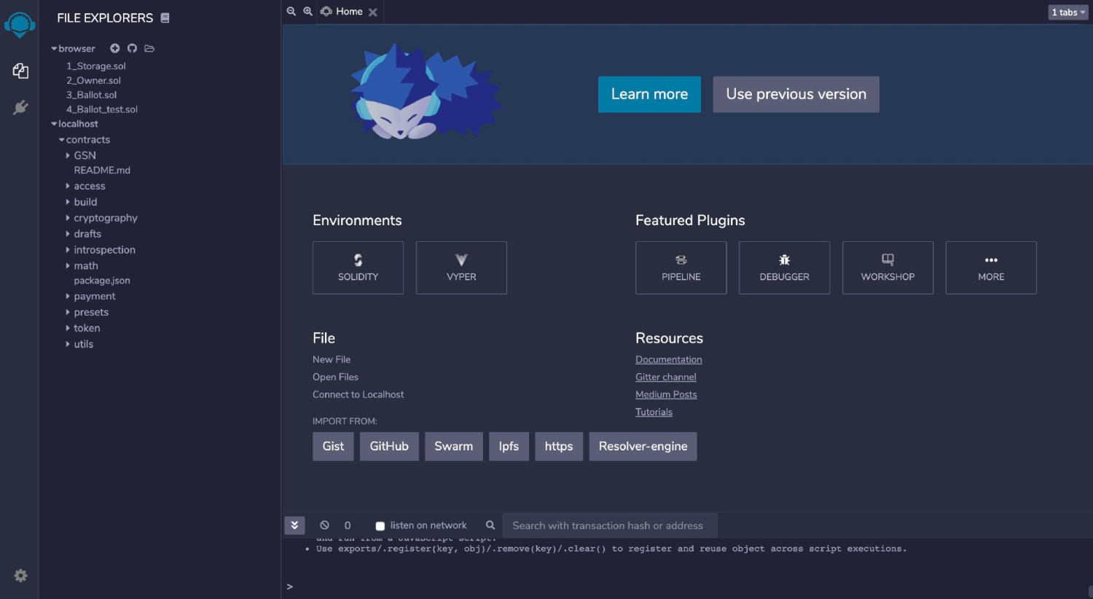
Task: Create new file with plus icon
Action: (114, 48)
